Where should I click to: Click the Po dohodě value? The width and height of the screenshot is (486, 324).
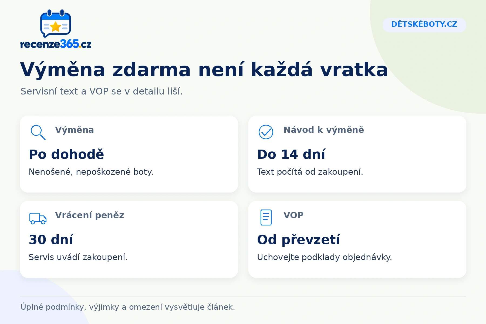(66, 154)
